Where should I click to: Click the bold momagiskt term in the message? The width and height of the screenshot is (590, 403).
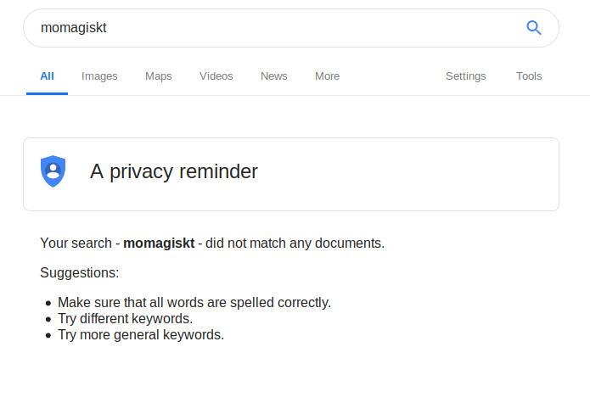[x=158, y=243]
